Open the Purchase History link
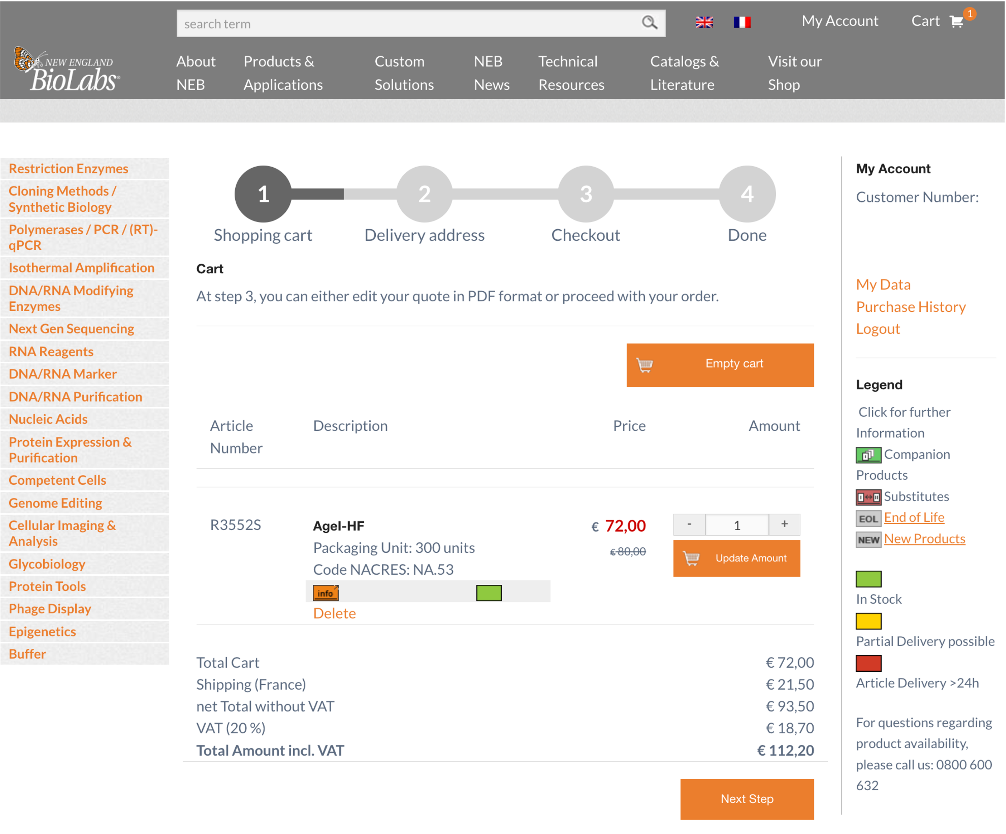This screenshot has width=1006, height=834. tap(911, 307)
